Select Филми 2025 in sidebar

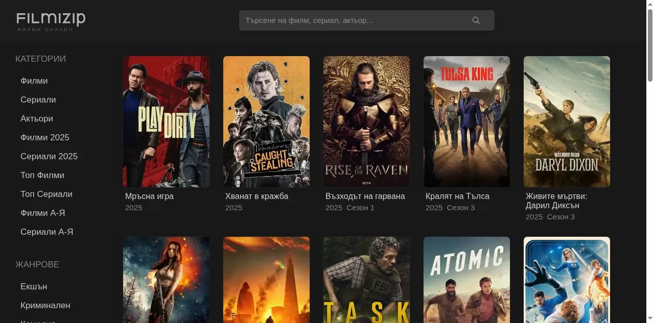pyautogui.click(x=45, y=138)
